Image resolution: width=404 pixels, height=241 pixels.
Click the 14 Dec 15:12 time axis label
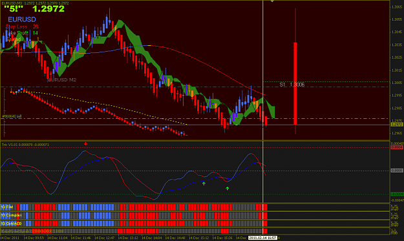pos(199,238)
